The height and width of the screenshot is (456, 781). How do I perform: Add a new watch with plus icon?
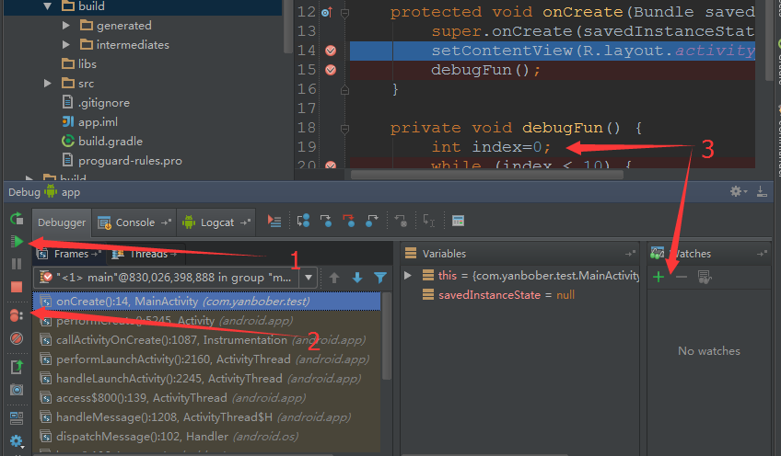[659, 277]
